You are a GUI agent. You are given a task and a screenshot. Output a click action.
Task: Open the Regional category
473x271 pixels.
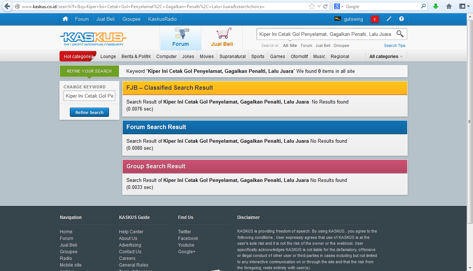tap(340, 57)
